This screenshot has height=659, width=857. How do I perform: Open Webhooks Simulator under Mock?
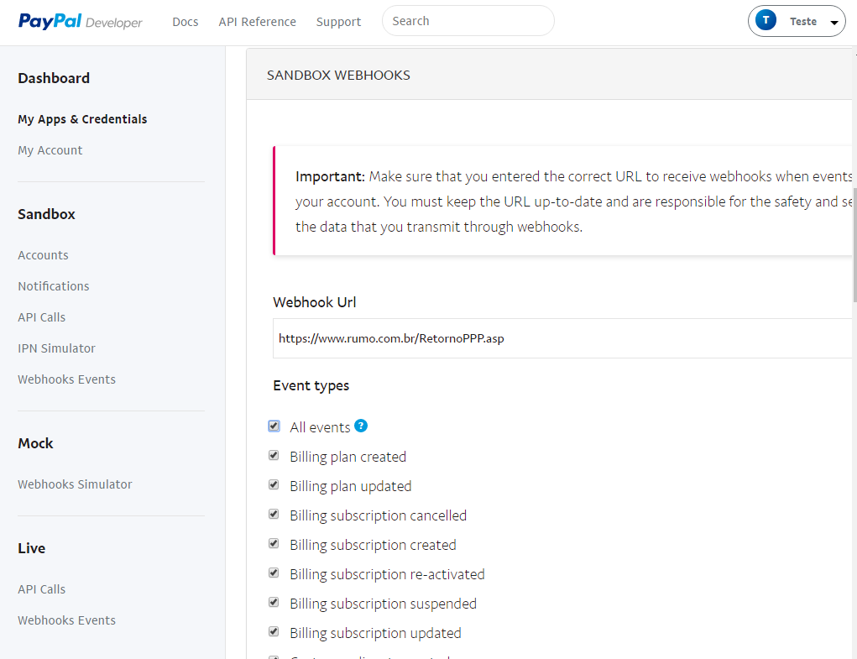75,484
